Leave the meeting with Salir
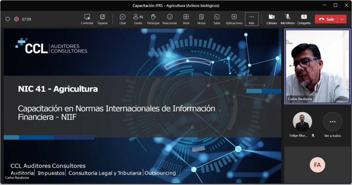This screenshot has height=185, width=352. click(326, 19)
